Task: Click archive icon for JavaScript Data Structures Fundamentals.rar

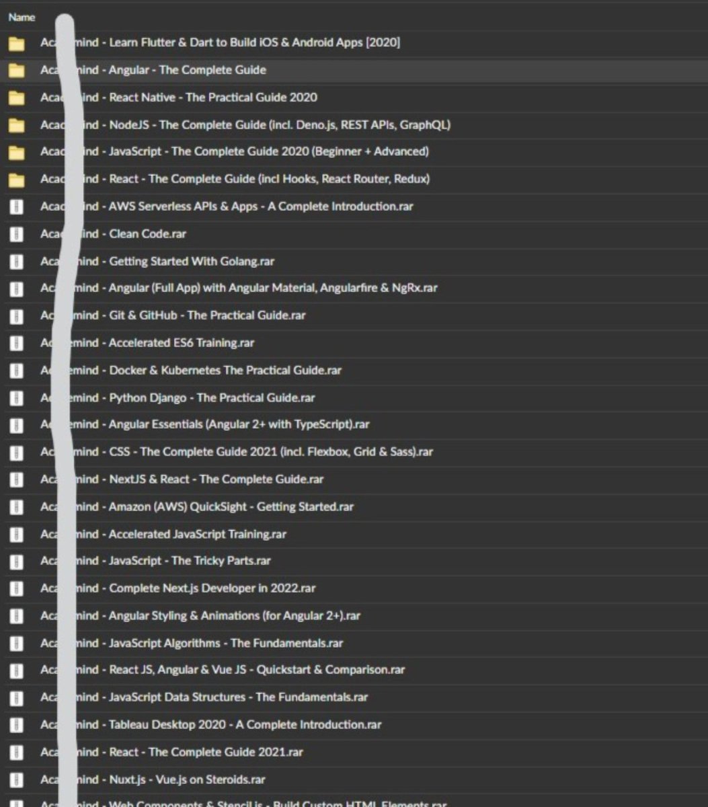Action: coord(17,698)
